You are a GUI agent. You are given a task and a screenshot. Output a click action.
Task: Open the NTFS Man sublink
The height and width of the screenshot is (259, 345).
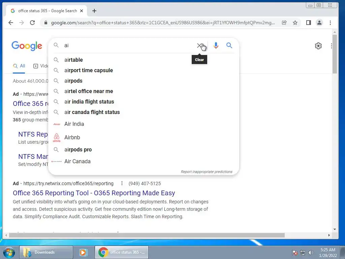pyautogui.click(x=33, y=156)
